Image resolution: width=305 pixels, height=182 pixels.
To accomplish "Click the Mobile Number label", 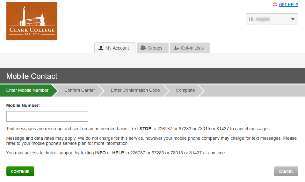I will click(23, 106).
